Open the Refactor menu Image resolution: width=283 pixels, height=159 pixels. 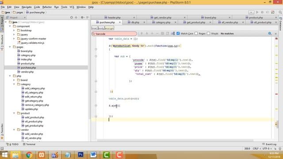pyautogui.click(x=47, y=7)
